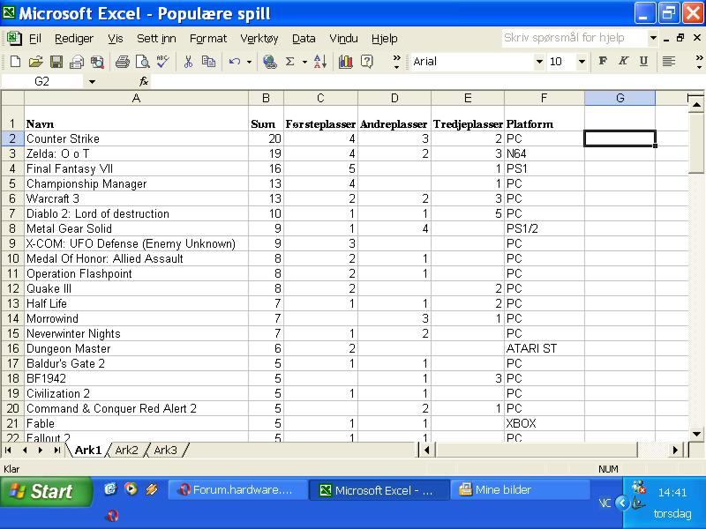
Task: Open the Sett inn menu
Action: [156, 39]
